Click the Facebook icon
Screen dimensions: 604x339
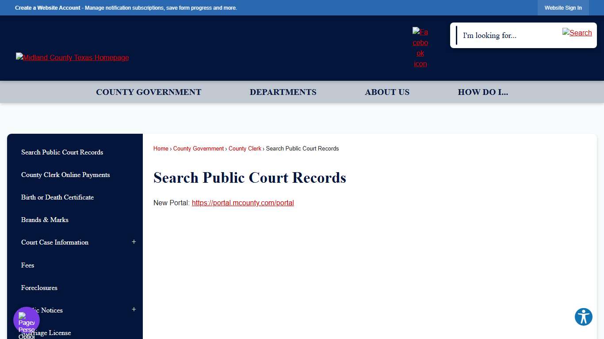click(x=420, y=47)
